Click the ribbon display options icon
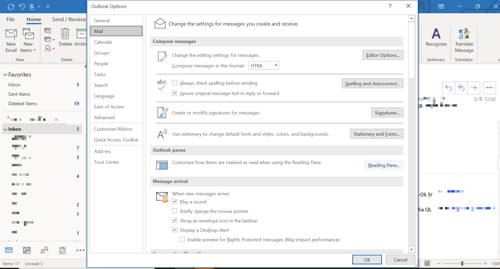 (441, 7)
